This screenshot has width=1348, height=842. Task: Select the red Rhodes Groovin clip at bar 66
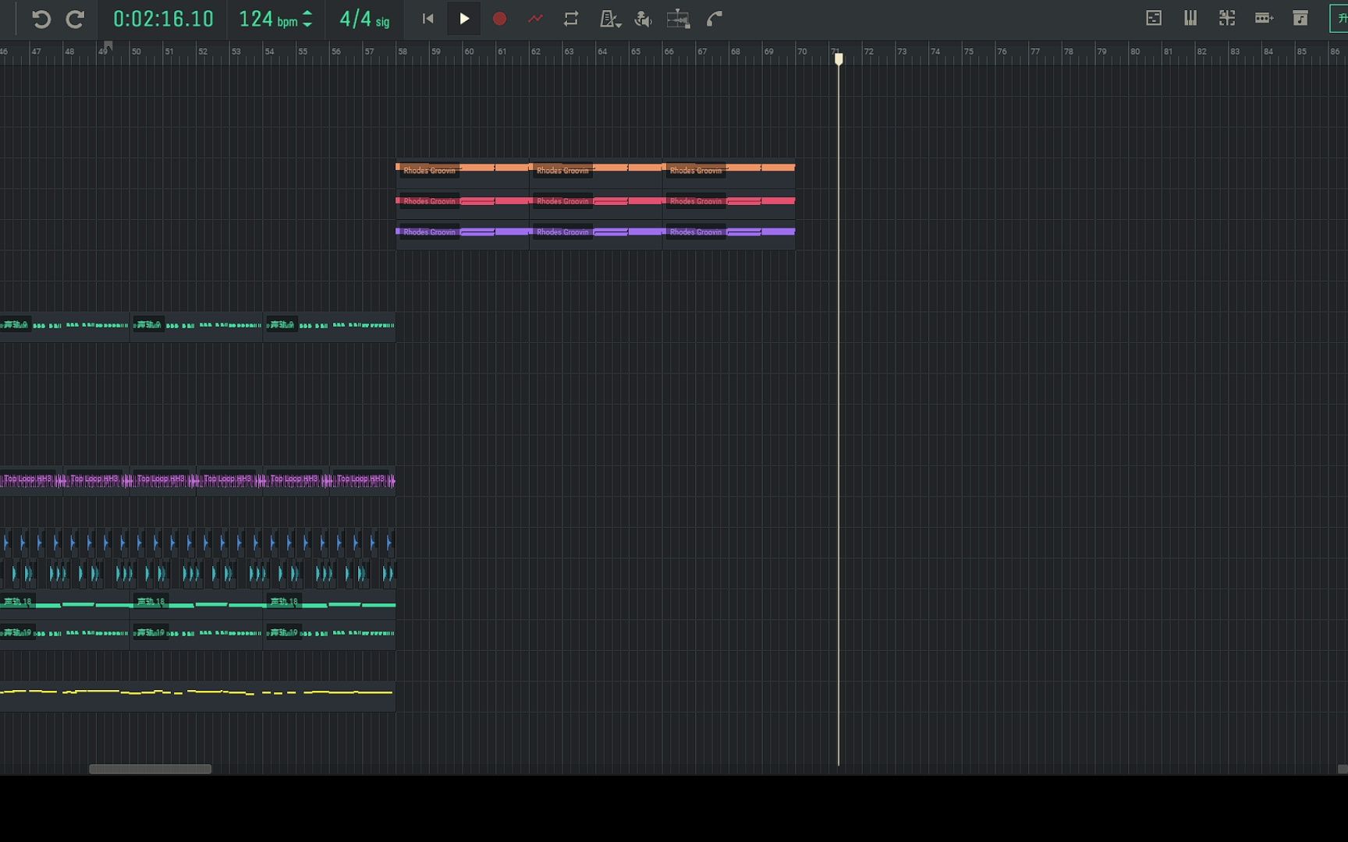coord(729,206)
